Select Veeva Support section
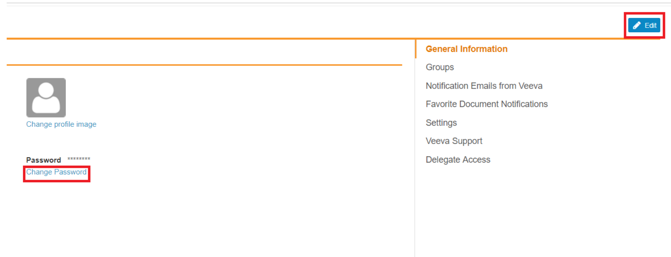This screenshot has height=257, width=671. click(x=454, y=141)
